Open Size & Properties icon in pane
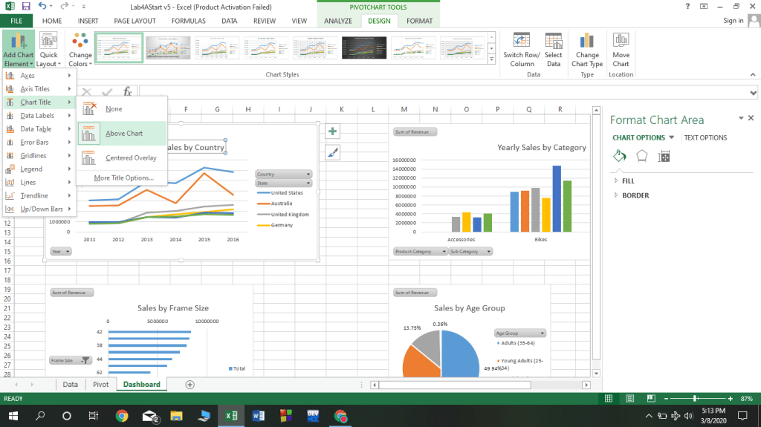This screenshot has width=761, height=427. [664, 156]
